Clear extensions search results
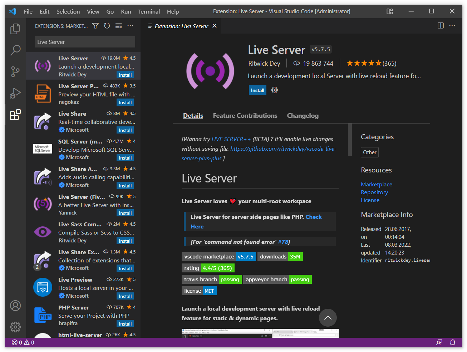The image size is (467, 352). tap(119, 26)
